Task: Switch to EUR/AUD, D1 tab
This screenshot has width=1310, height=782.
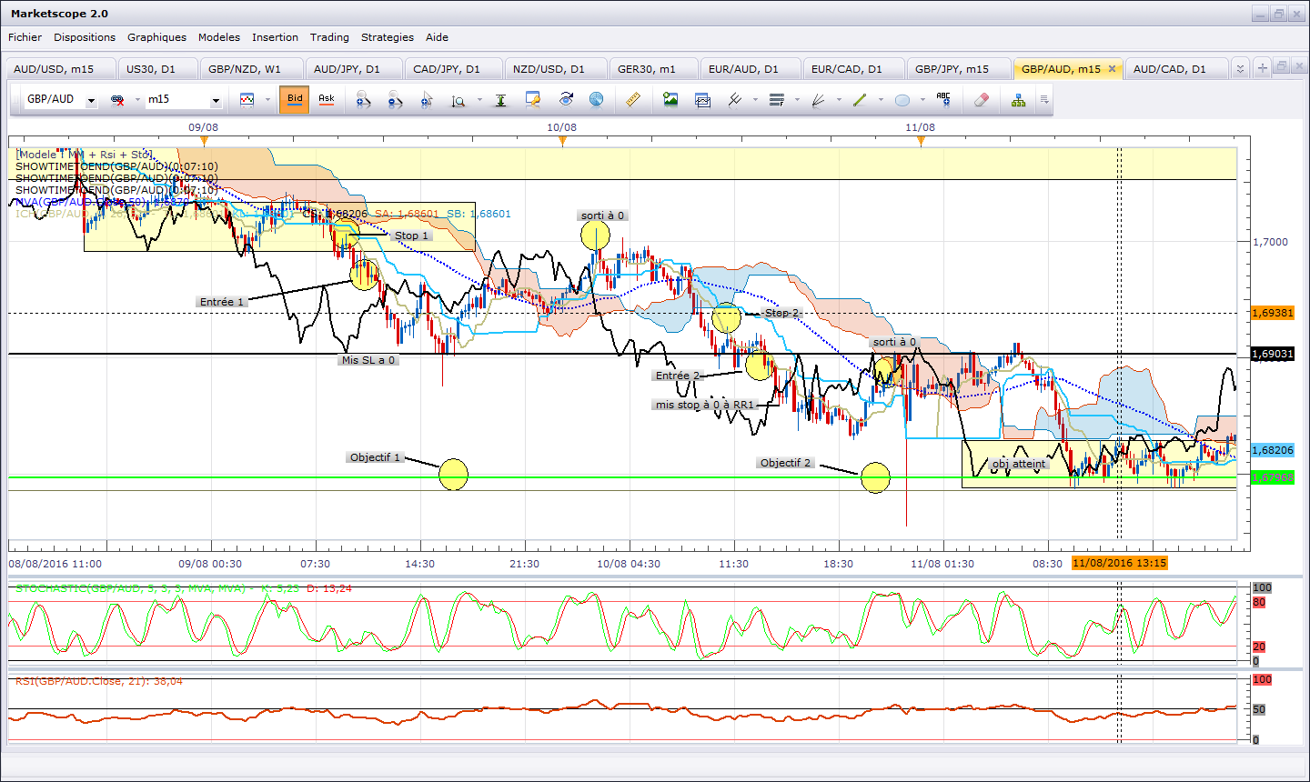Action: click(x=751, y=69)
